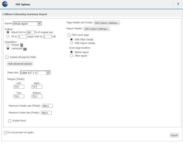
Task: Check Expand all page-by fields
Action: click(x=7, y=57)
